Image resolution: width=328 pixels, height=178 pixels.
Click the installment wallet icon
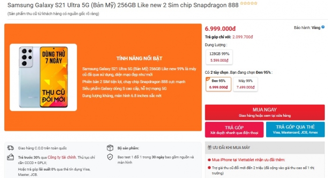click(x=10, y=157)
